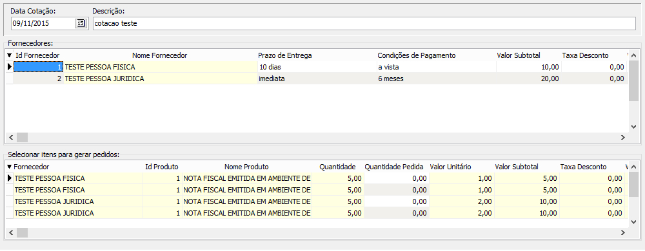The width and height of the screenshot is (645, 251).
Task: Select TESTE PESSOA JURIDICA in Fornecedores grid
Action: tap(160, 79)
